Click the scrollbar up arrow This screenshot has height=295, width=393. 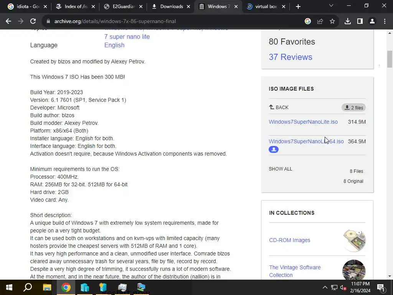(390, 33)
